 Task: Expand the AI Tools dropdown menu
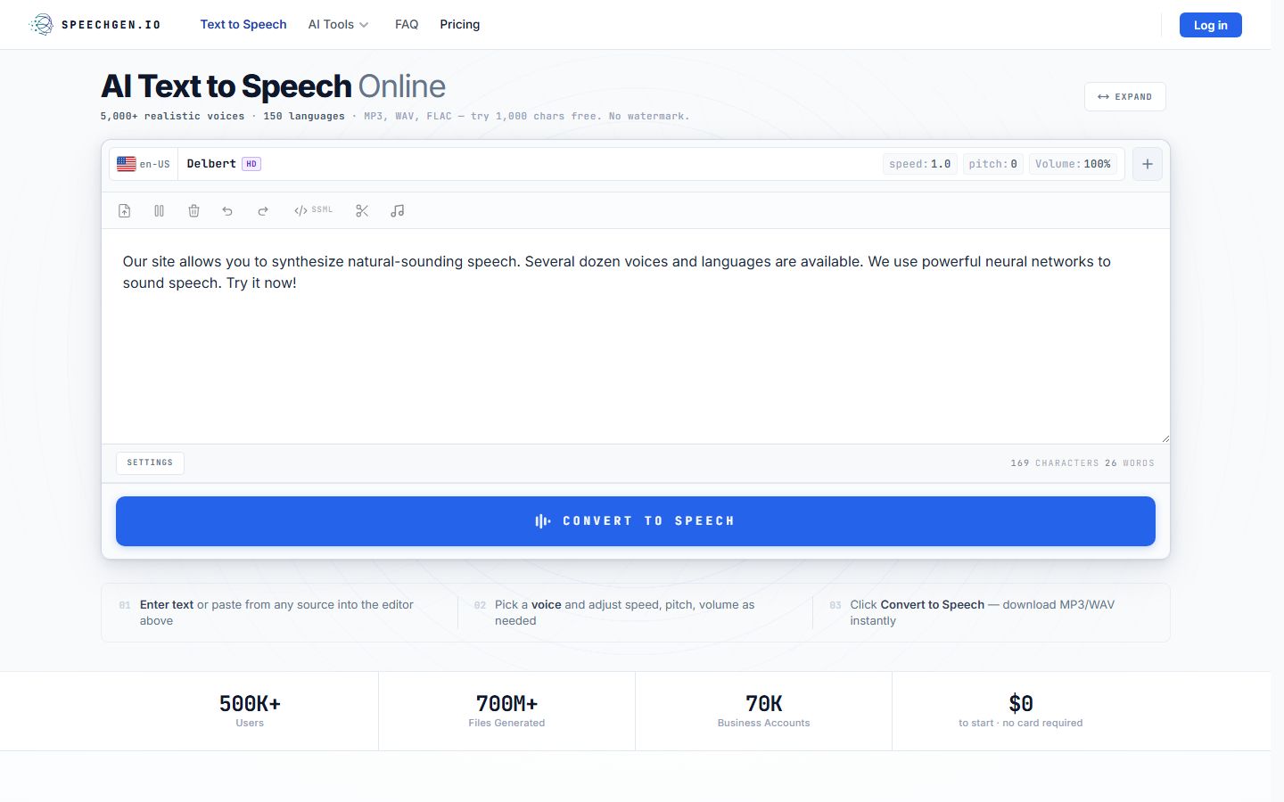(x=338, y=25)
